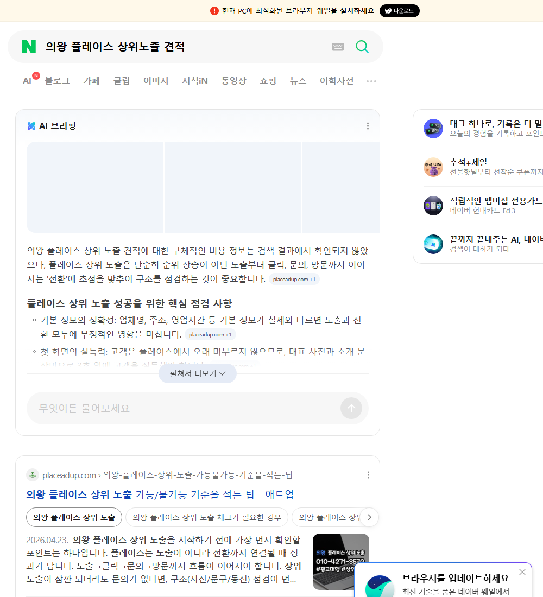The image size is (543, 597).
Task: Click the 오늘의 경험을 기록하고 subtitle
Action: coord(496,134)
